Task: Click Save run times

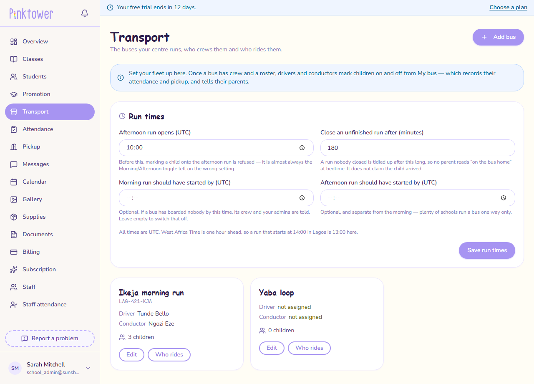Action: coord(487,250)
